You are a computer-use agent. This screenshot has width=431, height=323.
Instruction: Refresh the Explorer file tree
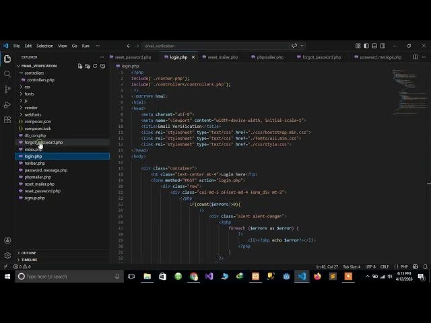(x=95, y=66)
